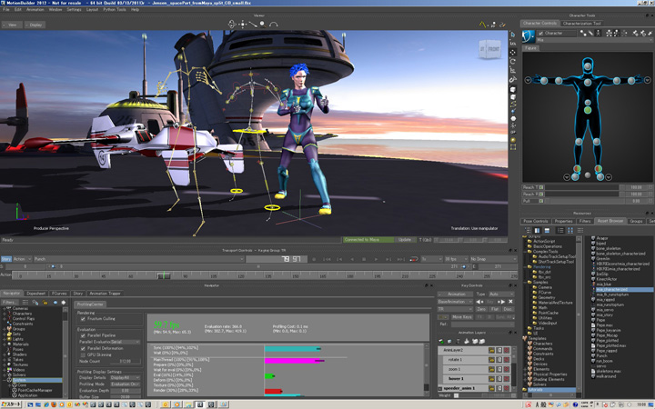The image size is (655, 409).
Task: Switch to the FCurves tab
Action: point(59,294)
